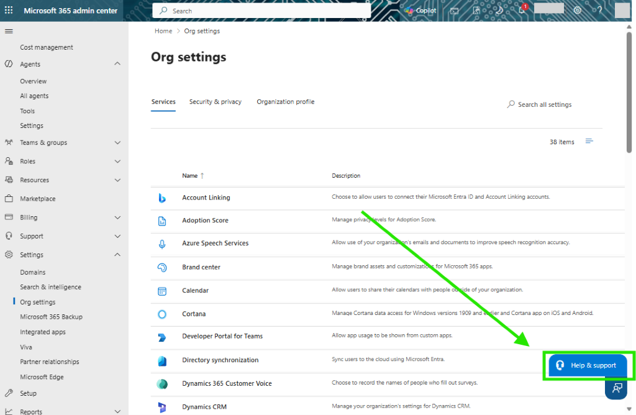Expand the Teams & groups section
Viewport: 636px width, 415px height.
pos(117,143)
